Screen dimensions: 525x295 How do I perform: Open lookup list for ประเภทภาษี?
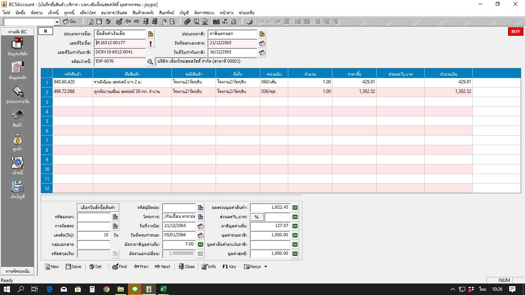pos(262,34)
